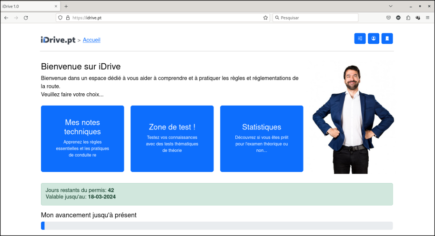
Task: Open a new tab with plus button
Action: [66, 6]
